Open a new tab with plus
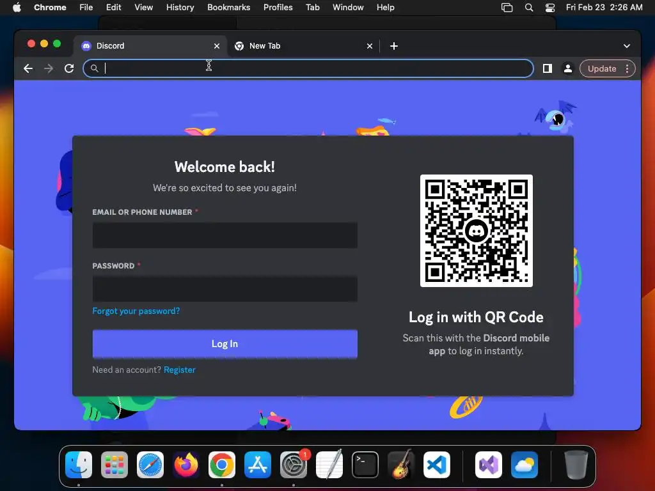 click(394, 46)
